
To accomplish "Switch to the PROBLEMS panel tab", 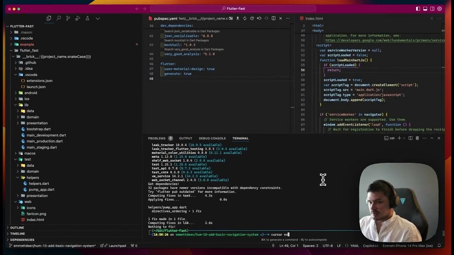I will tap(157, 138).
